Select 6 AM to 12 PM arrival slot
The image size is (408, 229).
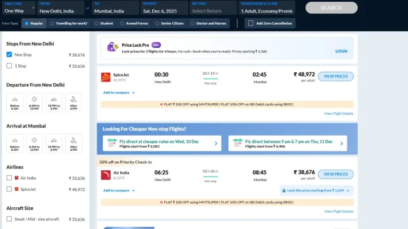pos(34,144)
